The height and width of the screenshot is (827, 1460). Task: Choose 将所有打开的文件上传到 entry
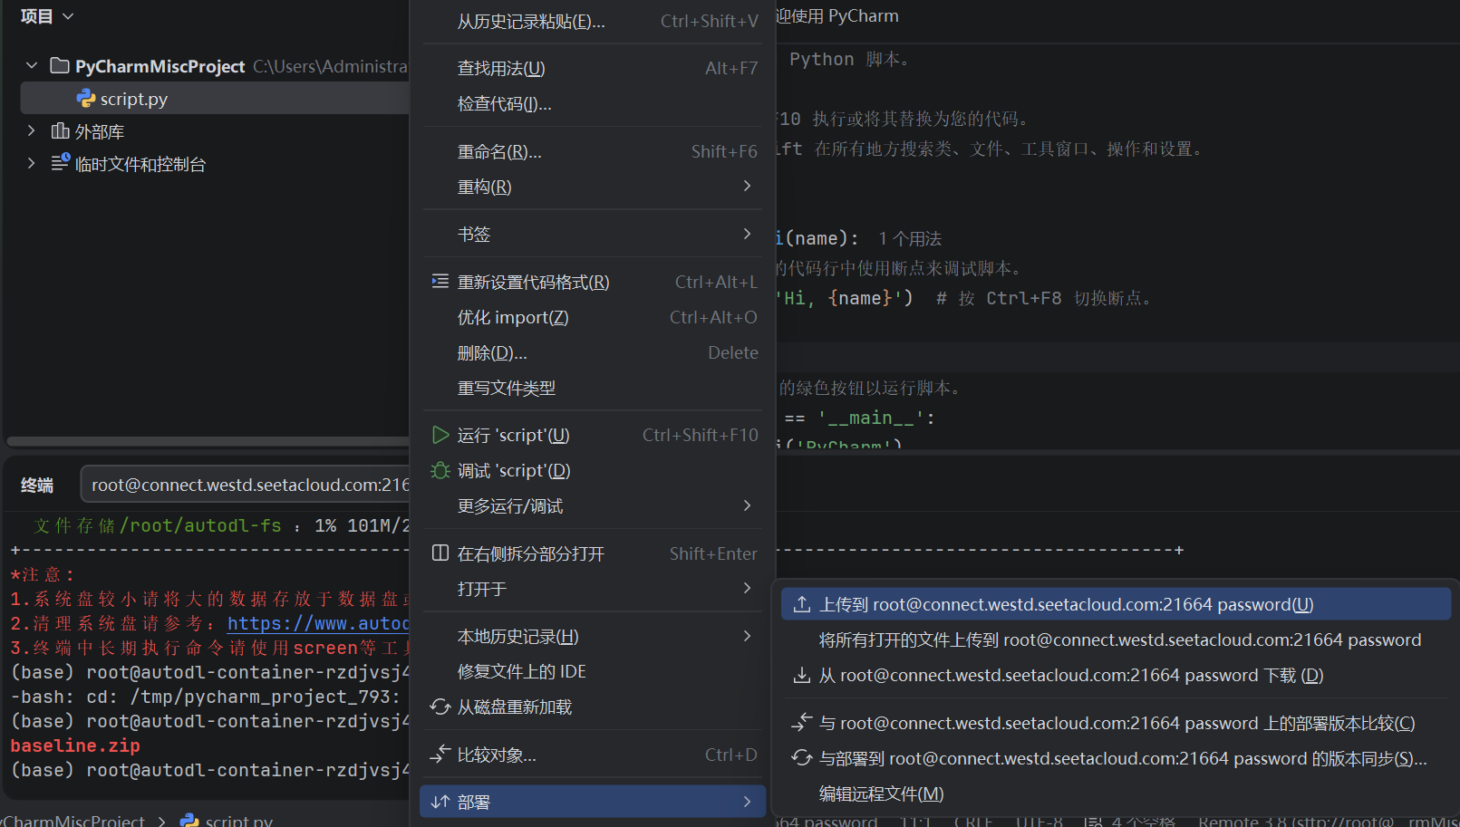pyautogui.click(x=1116, y=639)
